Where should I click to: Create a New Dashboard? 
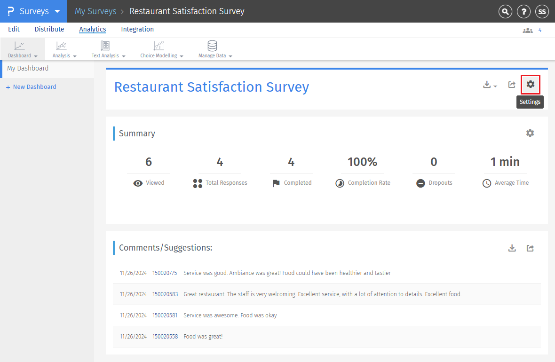(x=31, y=87)
